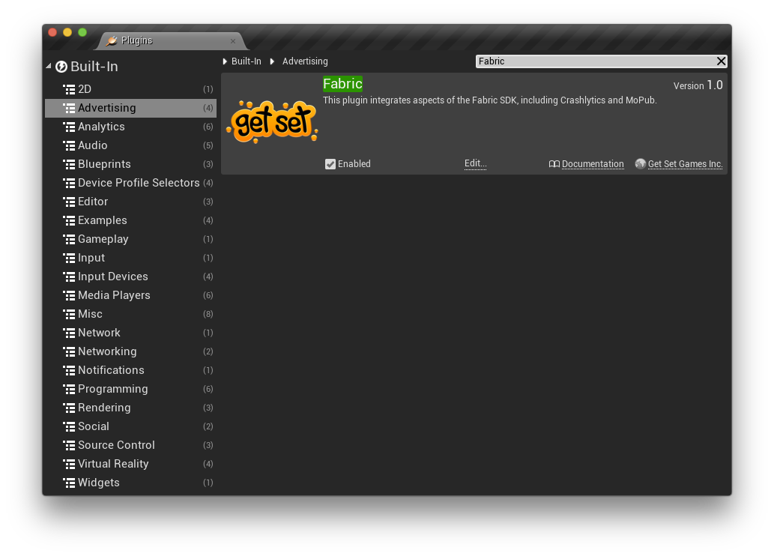Click the Built-In Unreal logo icon
774x556 pixels.
click(61, 67)
